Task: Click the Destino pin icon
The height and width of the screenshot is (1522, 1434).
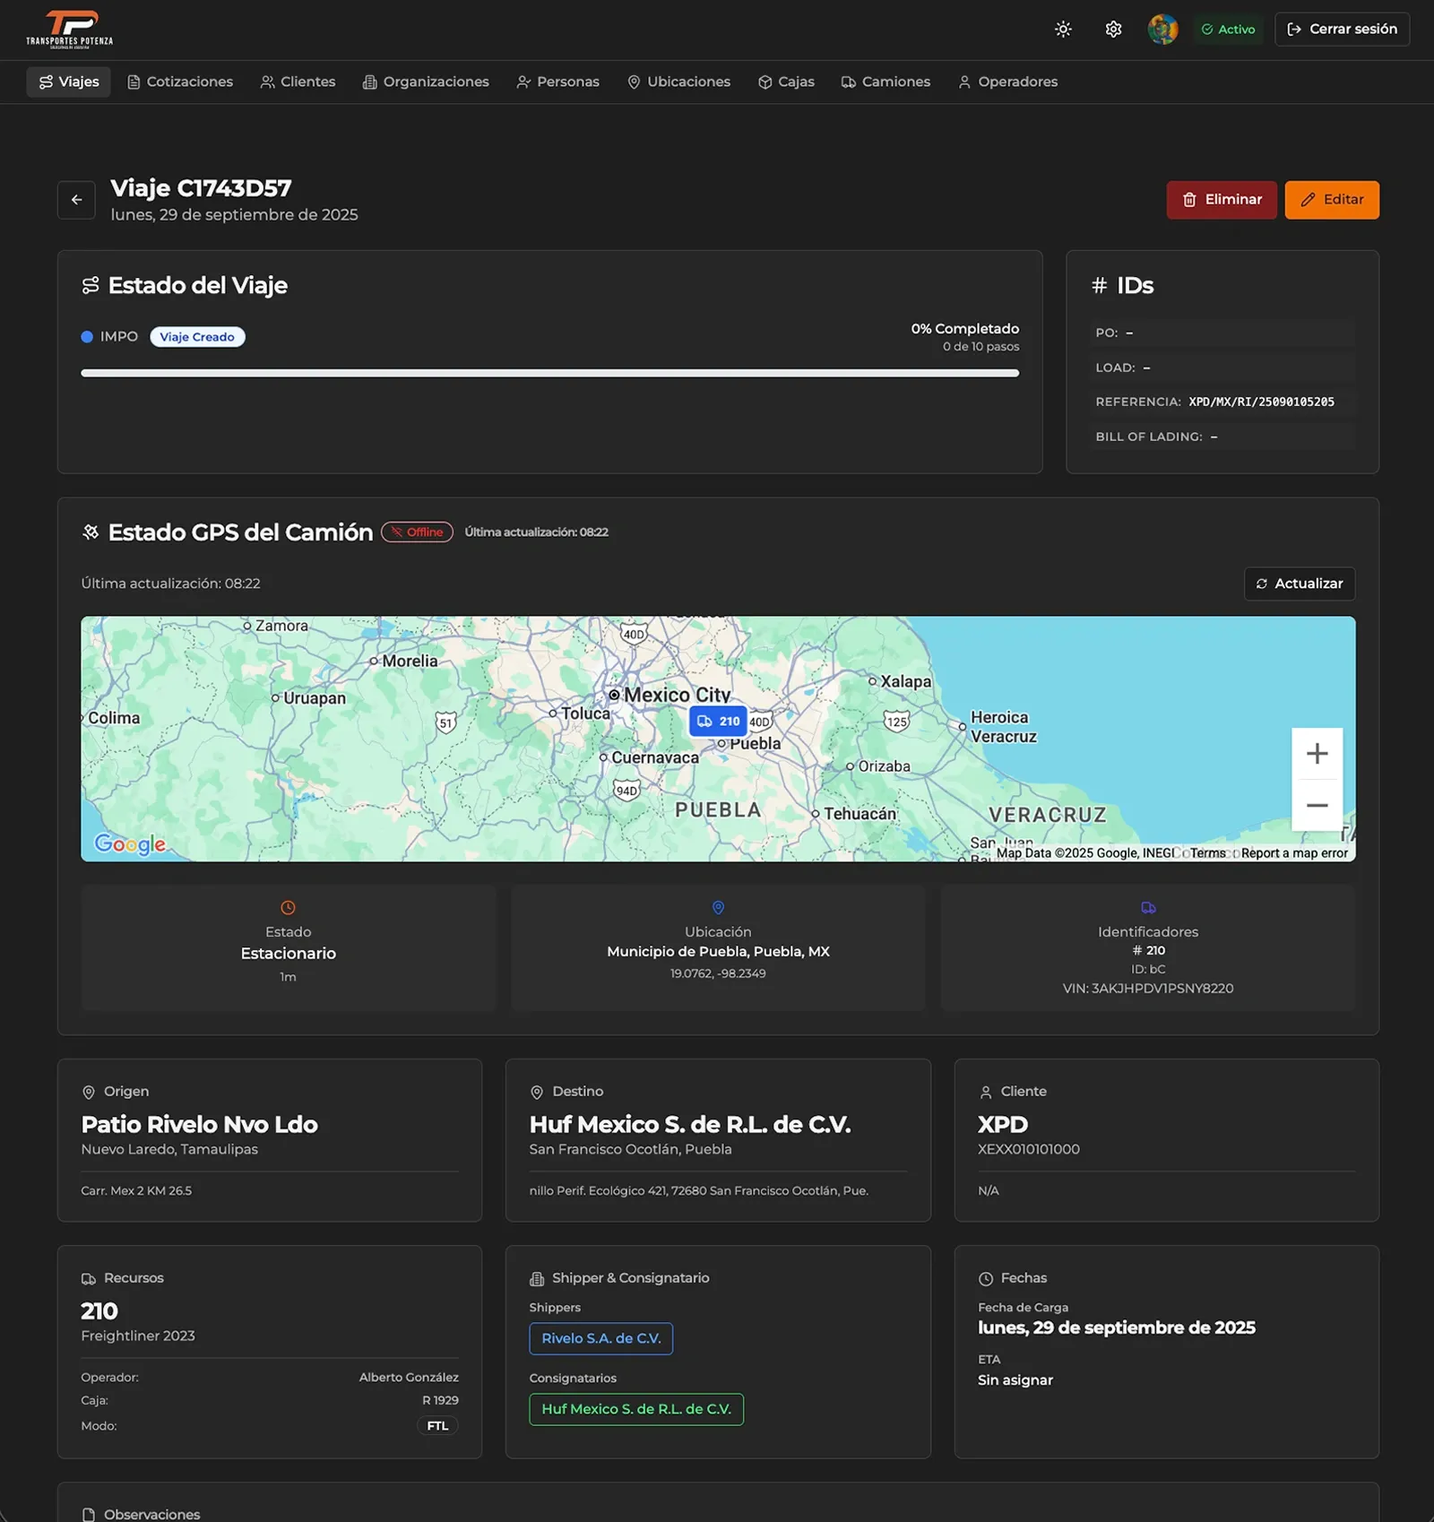Action: tap(537, 1093)
